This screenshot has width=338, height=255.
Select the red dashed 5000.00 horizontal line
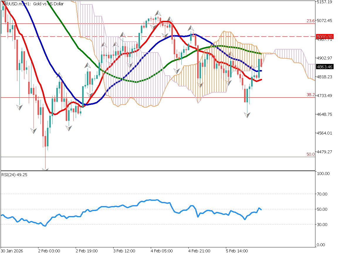pos(88,37)
